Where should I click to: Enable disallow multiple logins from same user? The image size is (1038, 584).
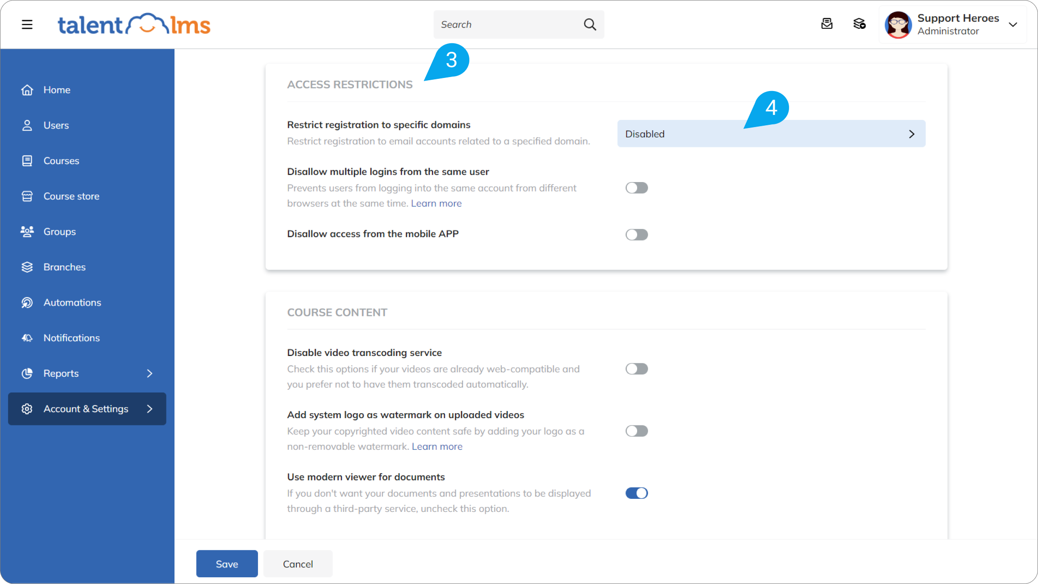point(637,187)
